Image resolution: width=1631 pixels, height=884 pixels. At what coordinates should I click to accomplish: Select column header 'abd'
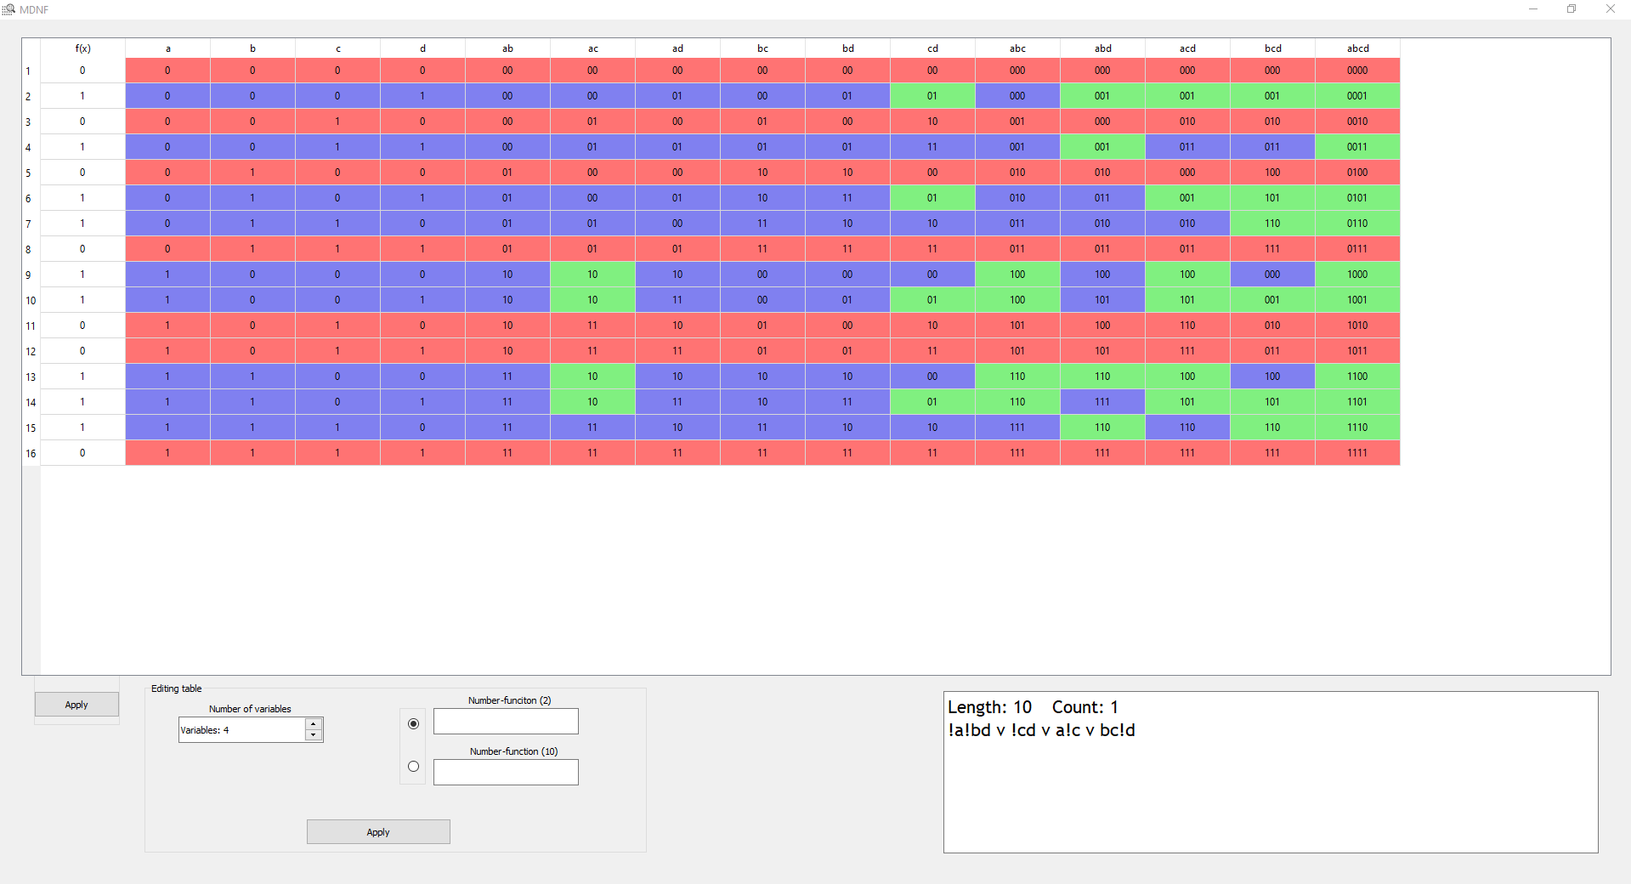[x=1102, y=48]
